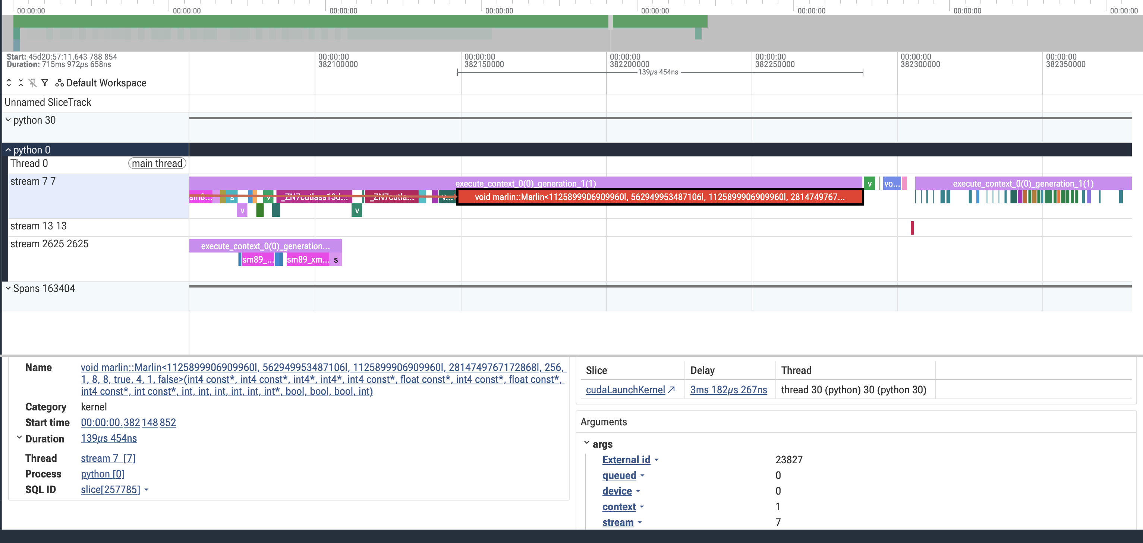Click the Slice column header

pos(596,371)
